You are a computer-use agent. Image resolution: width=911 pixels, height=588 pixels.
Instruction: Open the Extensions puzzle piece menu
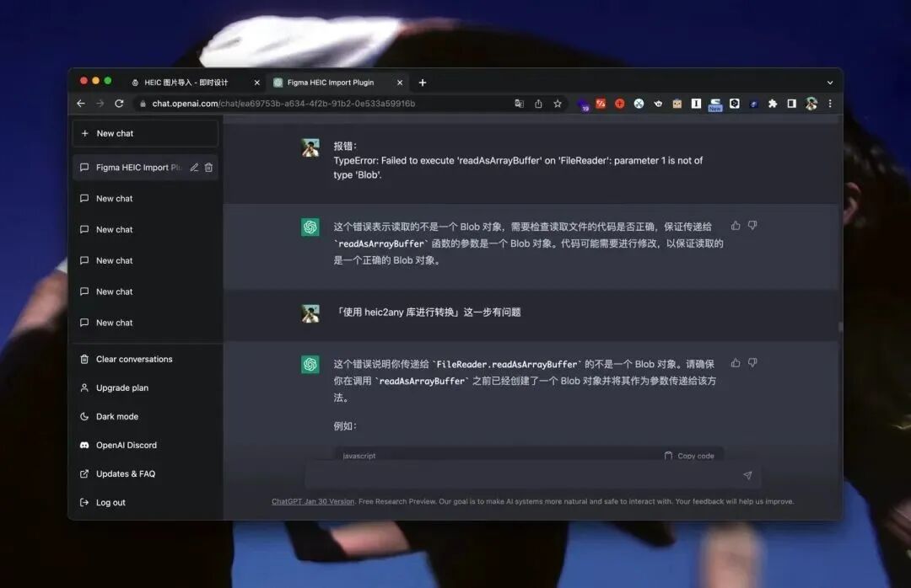pos(773,104)
